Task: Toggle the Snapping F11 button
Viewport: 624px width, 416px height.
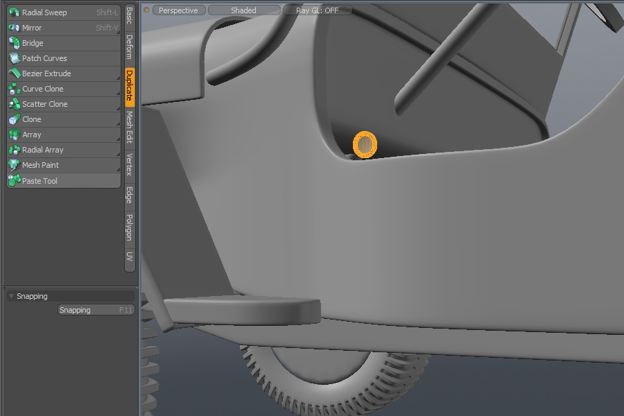Action: [x=96, y=310]
